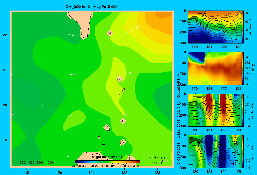Click the wind arrow near 22°N 120.3°E
Viewport: 257px width, 175px height.
[x=70, y=35]
